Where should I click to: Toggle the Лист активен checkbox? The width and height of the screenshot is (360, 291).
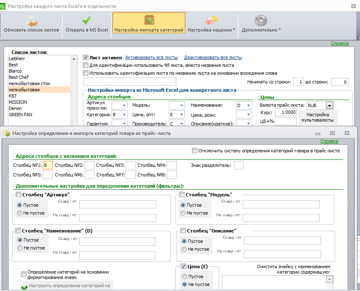point(85,57)
